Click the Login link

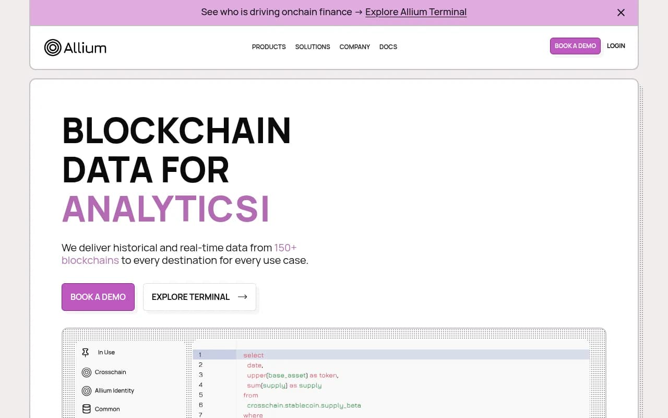click(616, 46)
